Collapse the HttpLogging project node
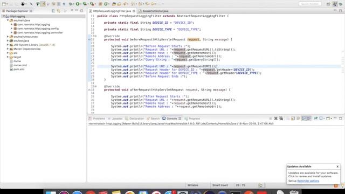This screenshot has height=194, width=345. tap(4, 16)
